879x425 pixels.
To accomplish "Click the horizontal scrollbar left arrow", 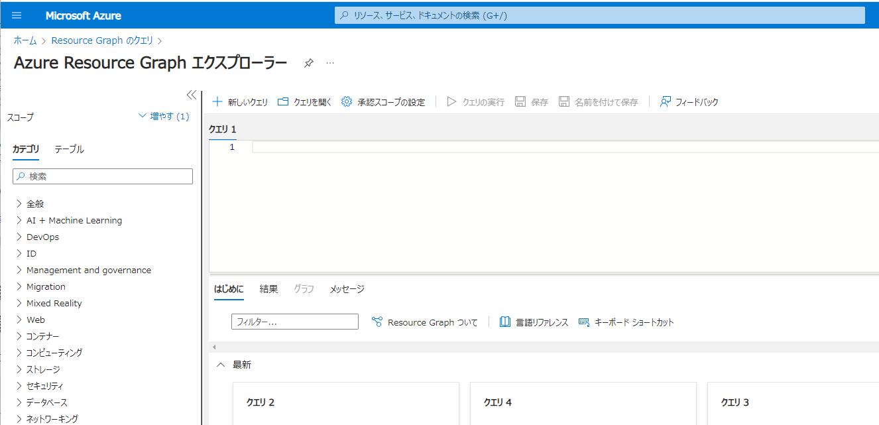I will [213, 347].
